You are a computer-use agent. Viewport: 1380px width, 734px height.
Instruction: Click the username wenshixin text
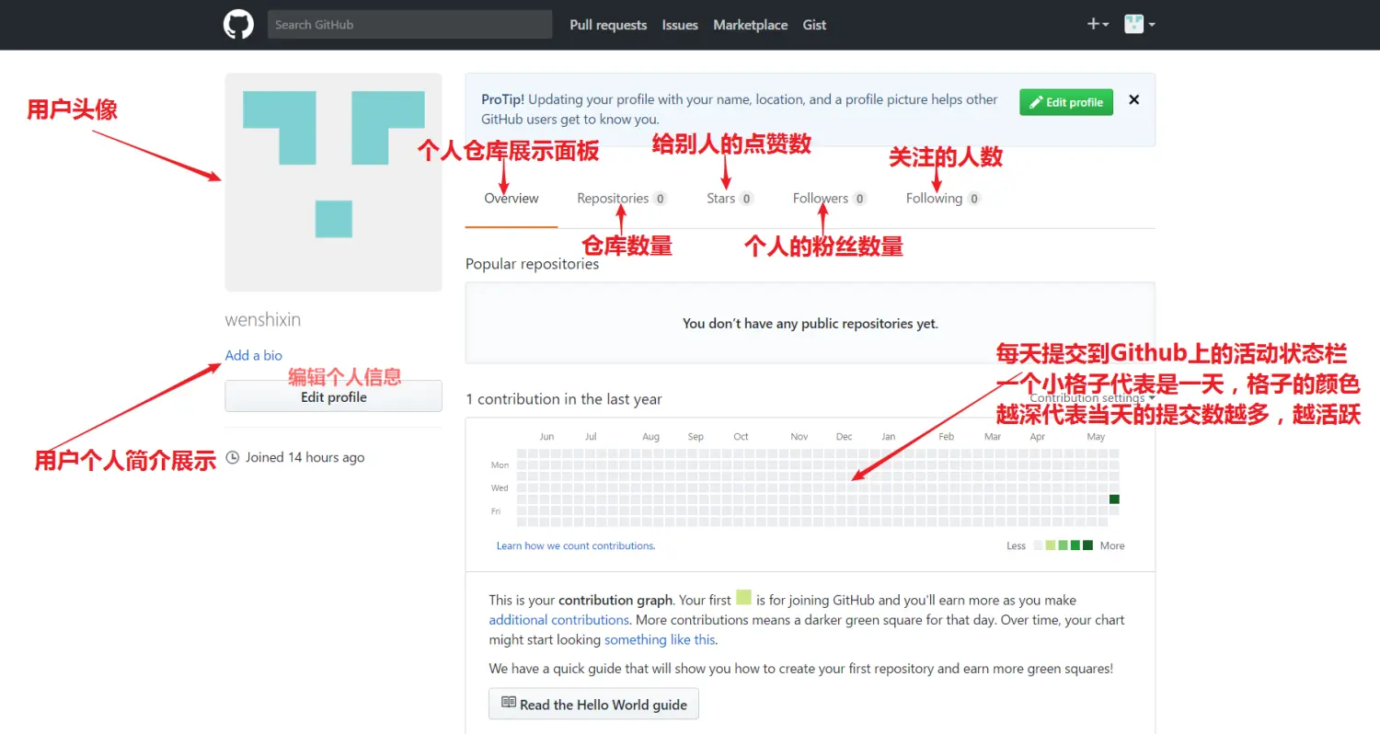[263, 320]
